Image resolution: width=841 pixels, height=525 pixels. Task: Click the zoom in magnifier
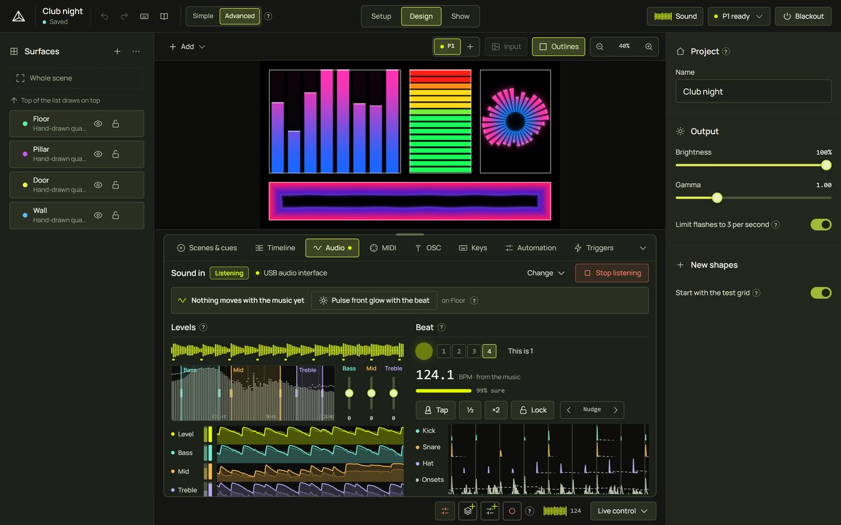pos(649,46)
